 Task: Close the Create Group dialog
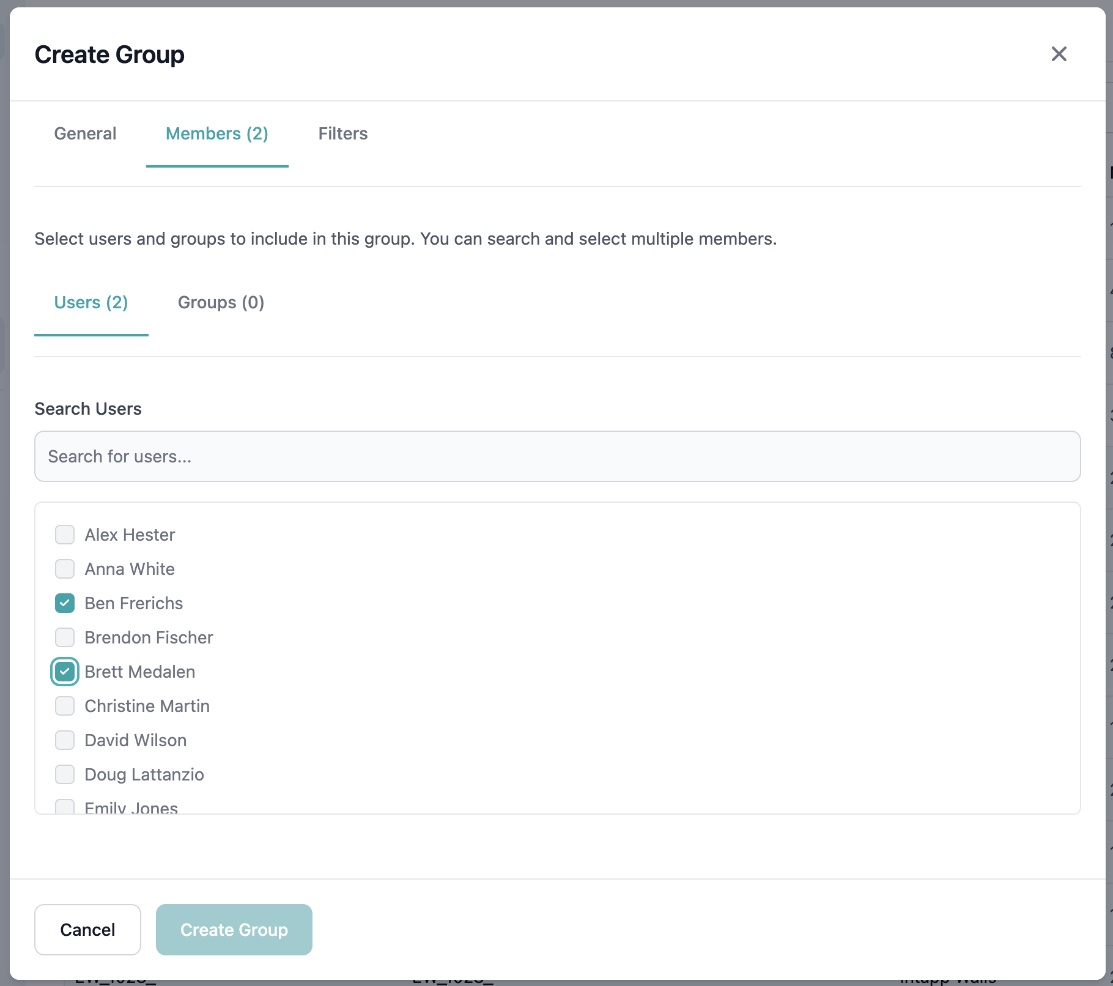pos(1059,54)
